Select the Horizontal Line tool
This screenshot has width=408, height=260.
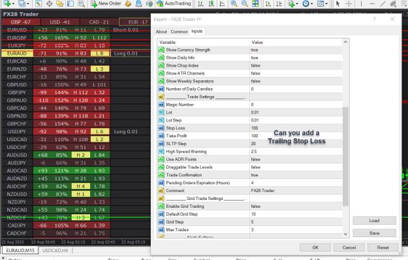click(372, 3)
